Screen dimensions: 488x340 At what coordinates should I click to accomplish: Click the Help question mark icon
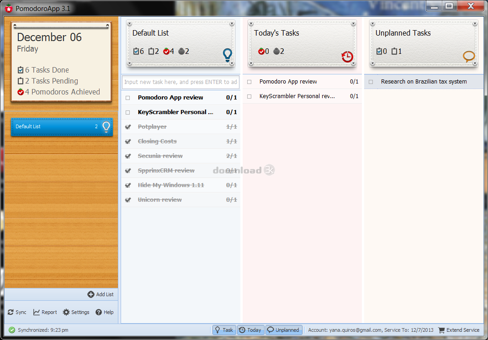(x=99, y=312)
